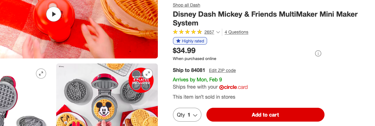Add the item to cart
The height and width of the screenshot is (126, 375).
(x=265, y=115)
